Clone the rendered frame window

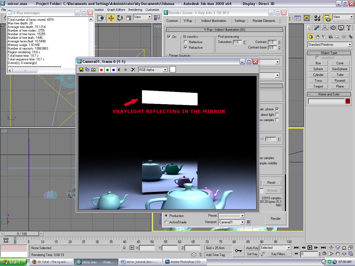tap(93, 70)
